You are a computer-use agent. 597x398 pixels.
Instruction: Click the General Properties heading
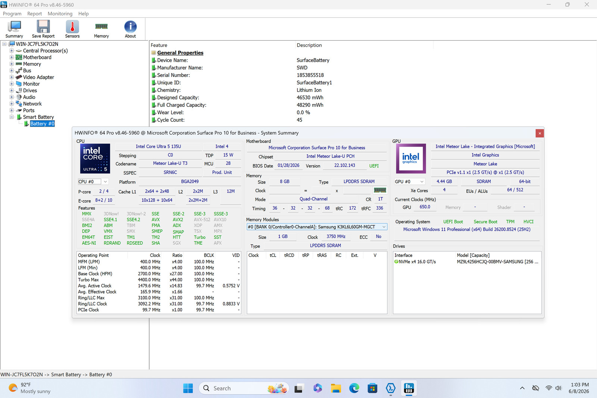[180, 53]
